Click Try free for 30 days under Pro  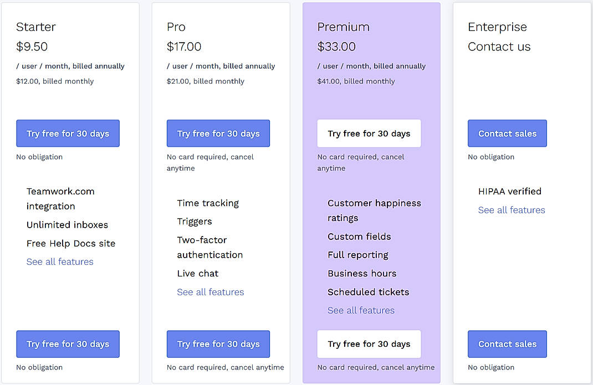click(218, 133)
